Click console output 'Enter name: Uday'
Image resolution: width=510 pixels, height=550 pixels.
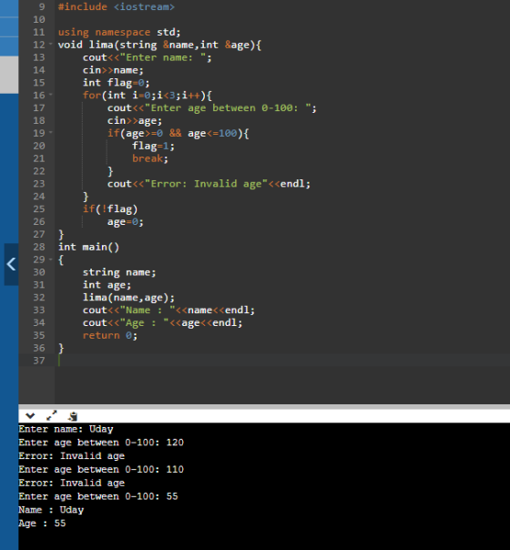click(x=66, y=429)
